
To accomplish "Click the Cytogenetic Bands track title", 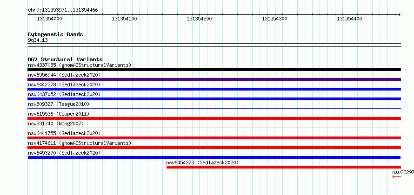I will tap(55, 34).
